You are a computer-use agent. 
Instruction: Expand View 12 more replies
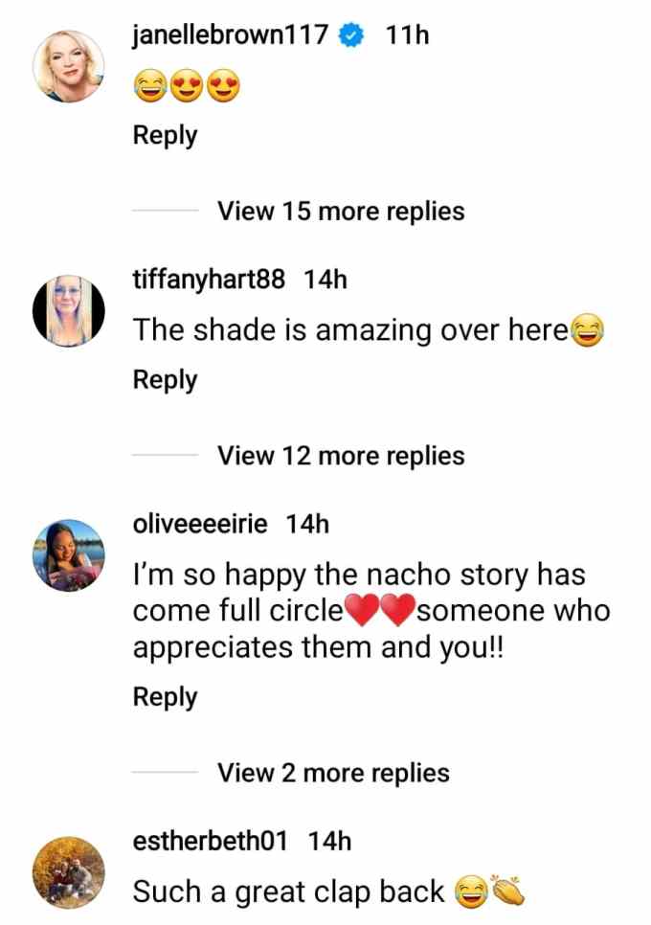[x=341, y=456]
